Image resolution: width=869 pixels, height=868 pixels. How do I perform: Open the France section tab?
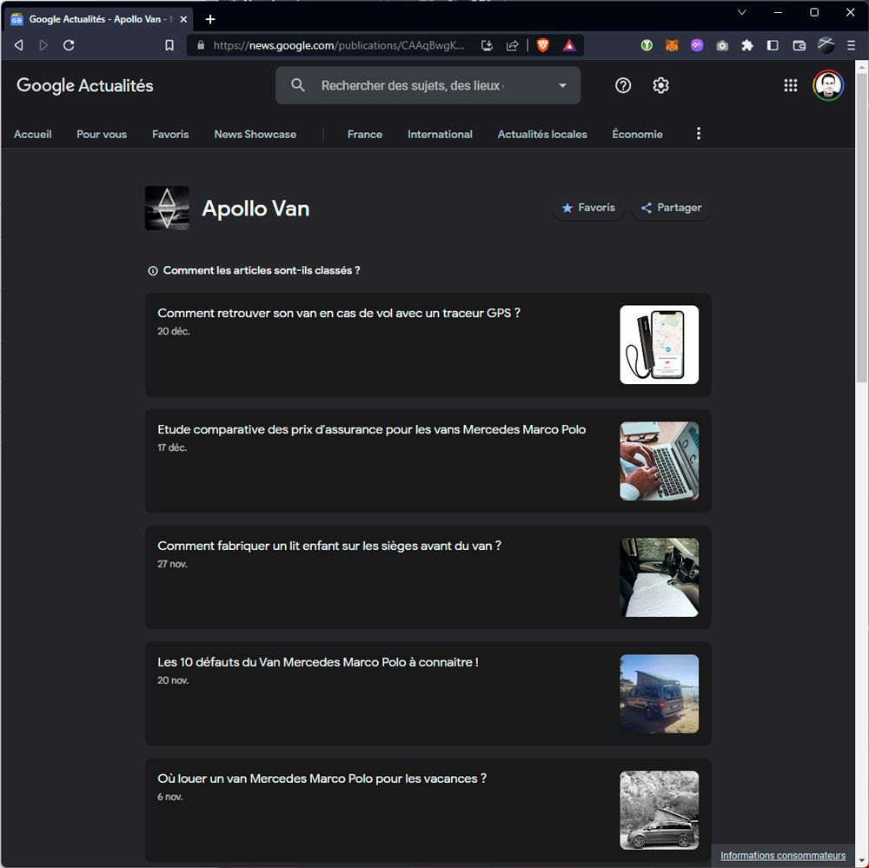[x=365, y=134]
